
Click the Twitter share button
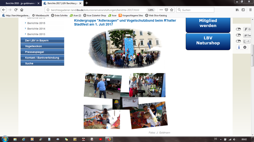247,35
